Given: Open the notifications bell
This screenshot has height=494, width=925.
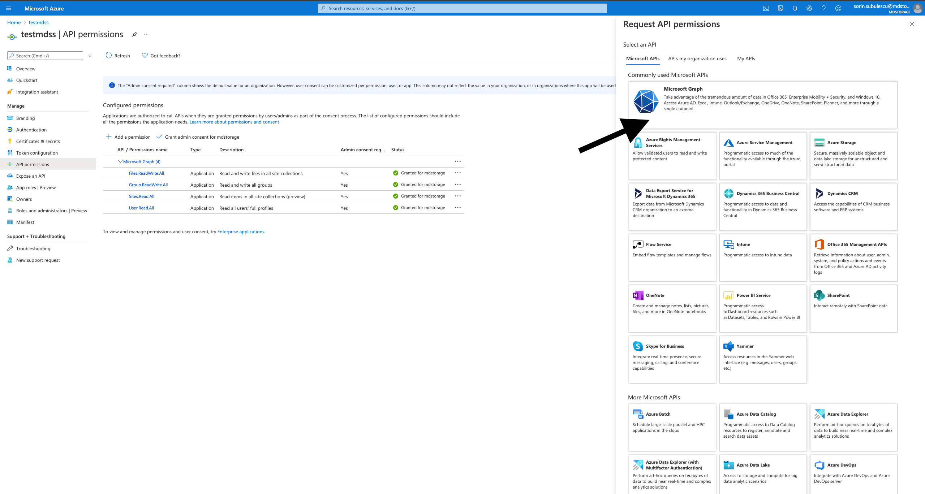Looking at the screenshot, I should tap(795, 8).
